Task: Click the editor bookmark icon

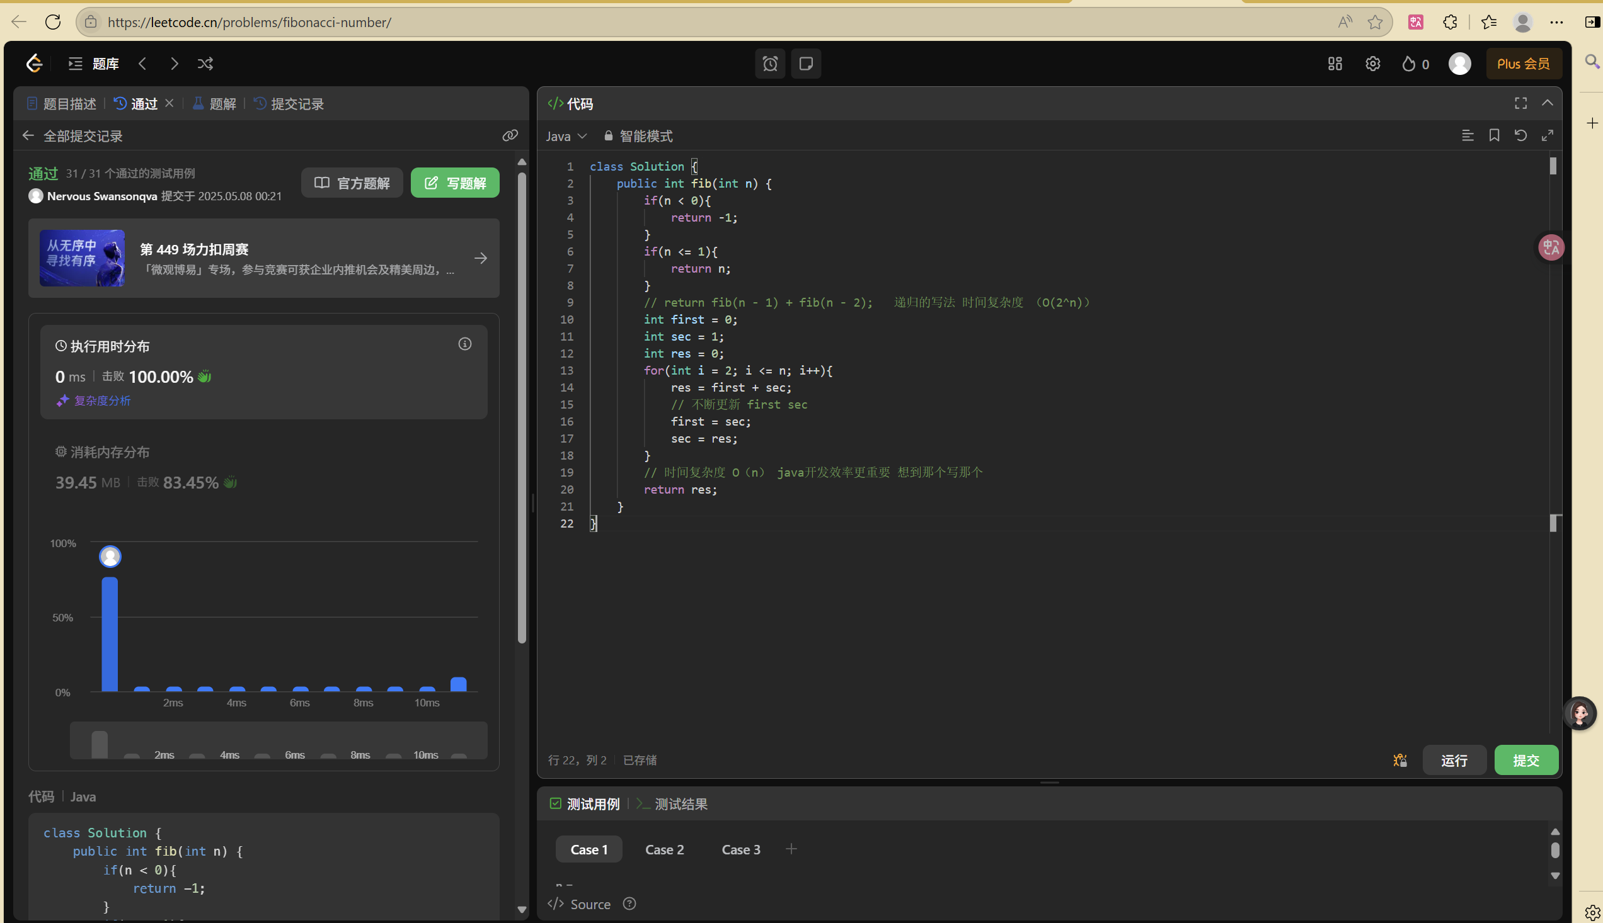Action: (x=1494, y=135)
